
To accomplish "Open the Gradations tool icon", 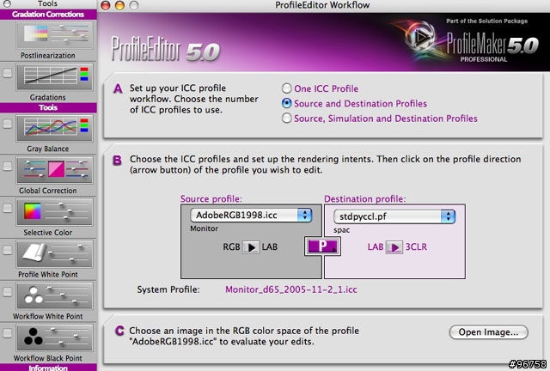I will coord(54,76).
